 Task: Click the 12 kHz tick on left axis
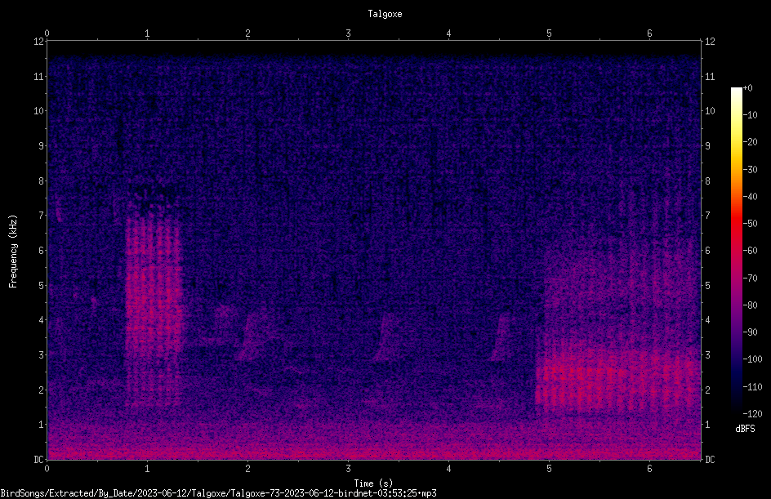39,42
